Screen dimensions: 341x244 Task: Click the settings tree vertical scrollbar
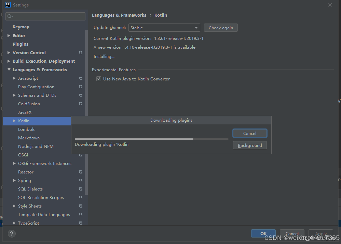(86, 113)
